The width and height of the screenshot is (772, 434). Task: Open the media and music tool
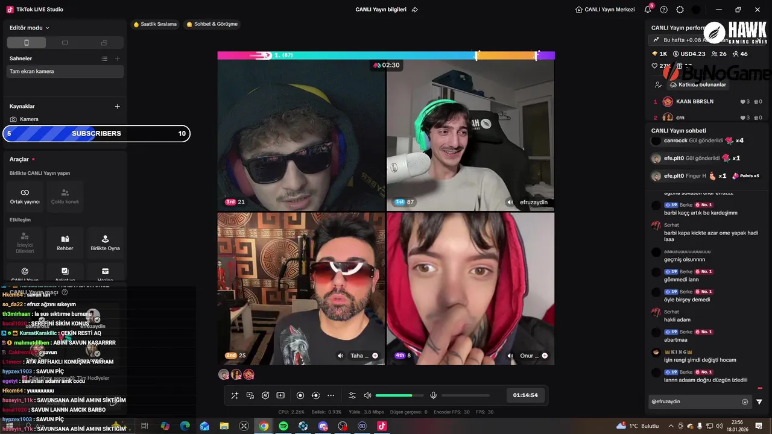point(250,395)
